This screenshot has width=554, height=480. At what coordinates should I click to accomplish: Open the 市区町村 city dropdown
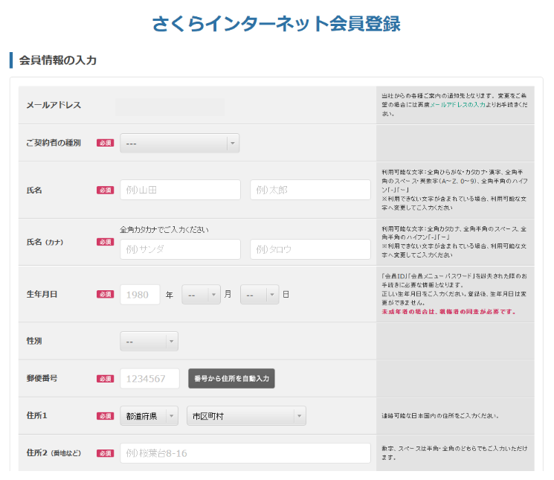click(x=245, y=417)
